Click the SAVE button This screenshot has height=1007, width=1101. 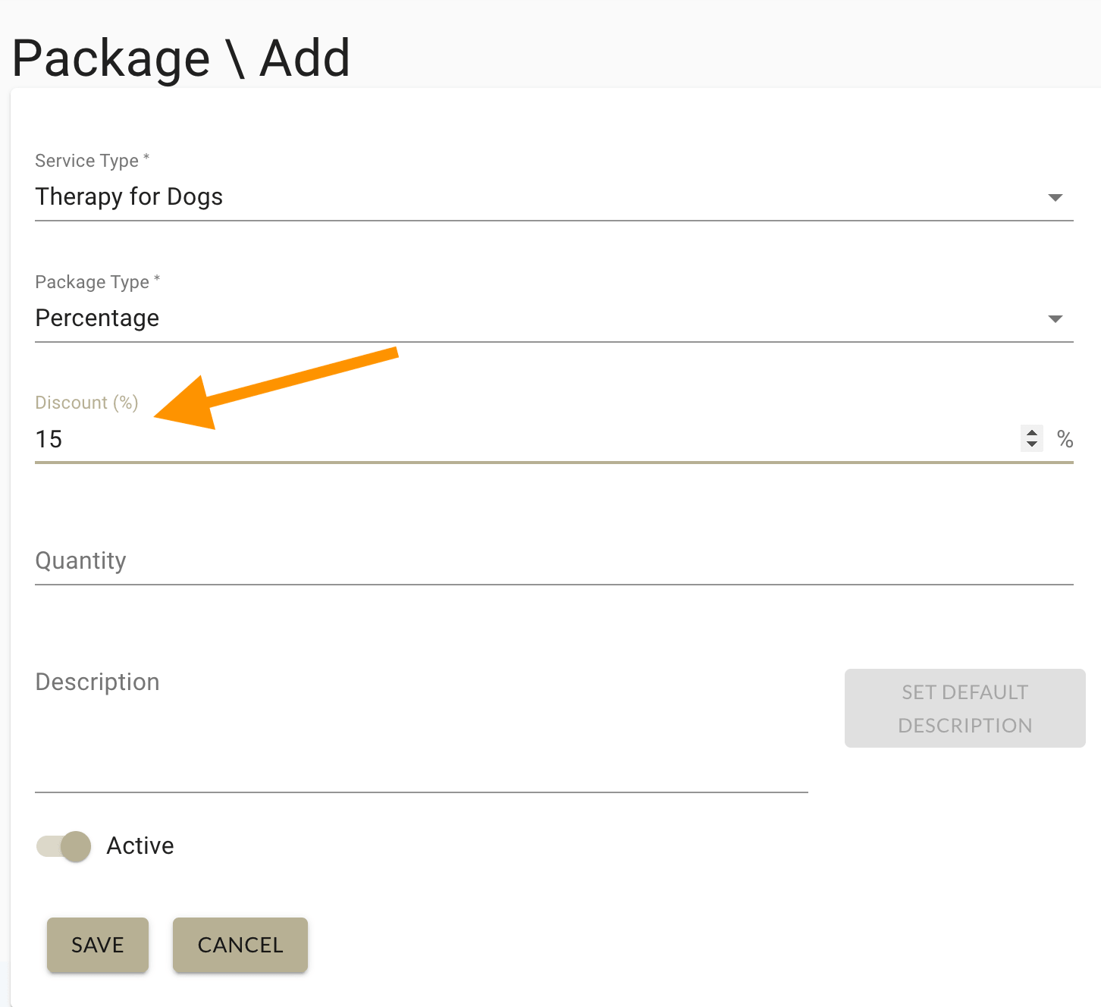[97, 945]
